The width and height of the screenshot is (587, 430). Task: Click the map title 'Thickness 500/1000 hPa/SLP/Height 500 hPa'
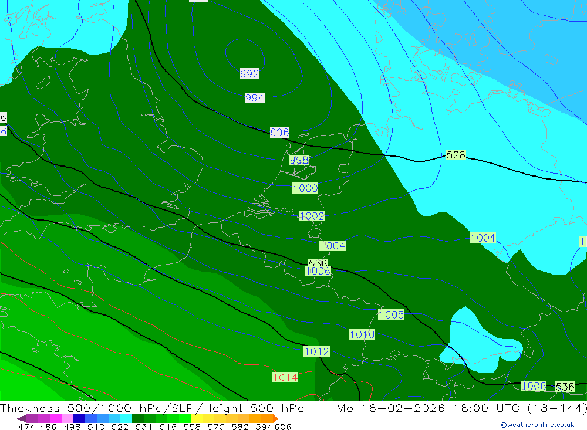click(152, 408)
